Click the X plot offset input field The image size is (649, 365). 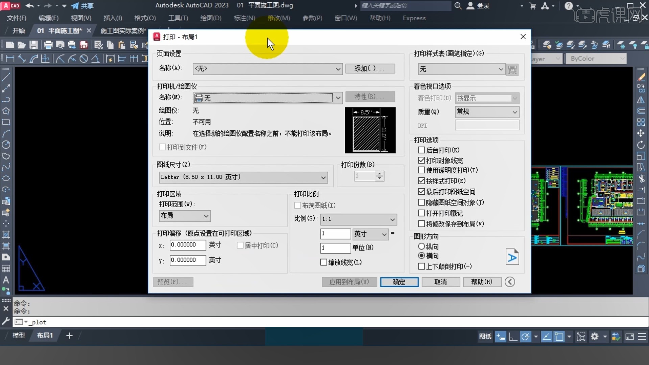point(188,245)
